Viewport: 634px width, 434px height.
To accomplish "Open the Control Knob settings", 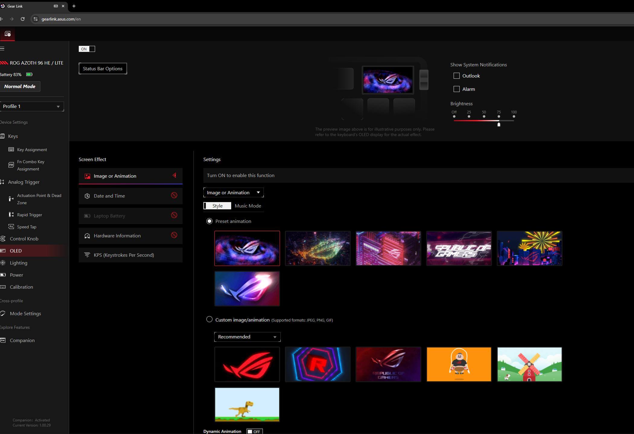I will click(x=24, y=239).
